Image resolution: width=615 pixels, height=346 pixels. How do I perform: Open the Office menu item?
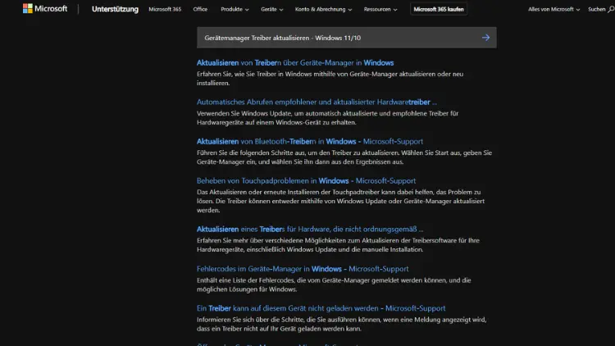pos(200,9)
